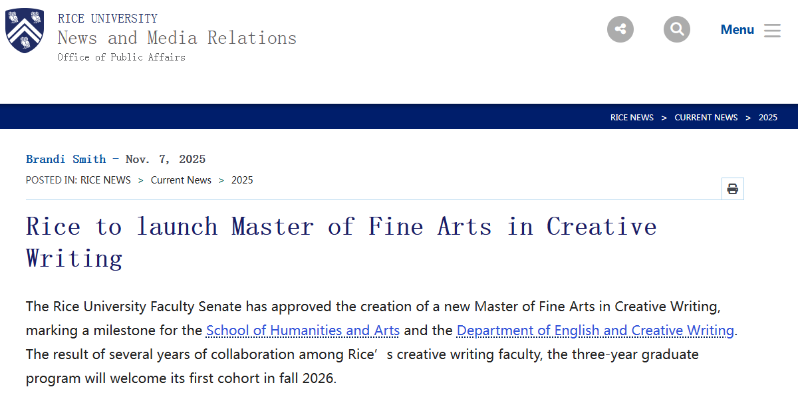Click 2025 in the Posted In line
Screen dimensions: 798x395
tap(242, 180)
